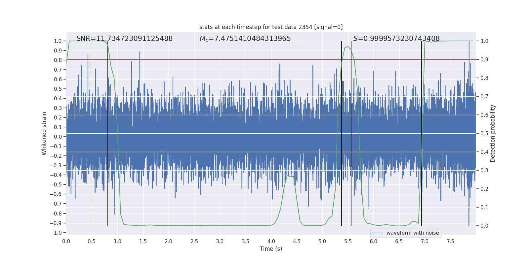
Task: Click the SNR annotation text
Action: coord(124,39)
